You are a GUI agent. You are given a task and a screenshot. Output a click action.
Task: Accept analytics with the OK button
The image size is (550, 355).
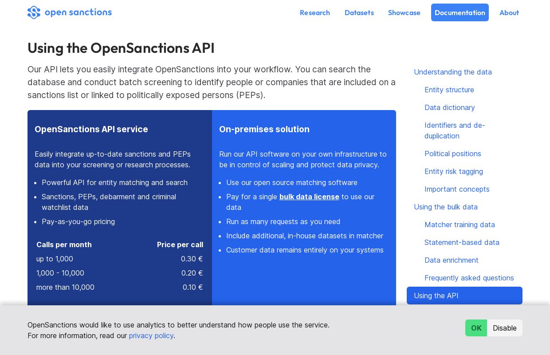coord(476,328)
